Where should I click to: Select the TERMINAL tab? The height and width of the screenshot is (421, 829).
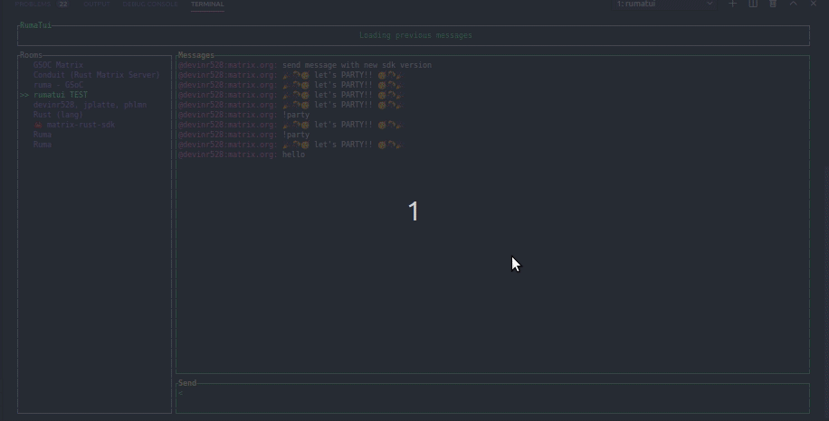207,4
